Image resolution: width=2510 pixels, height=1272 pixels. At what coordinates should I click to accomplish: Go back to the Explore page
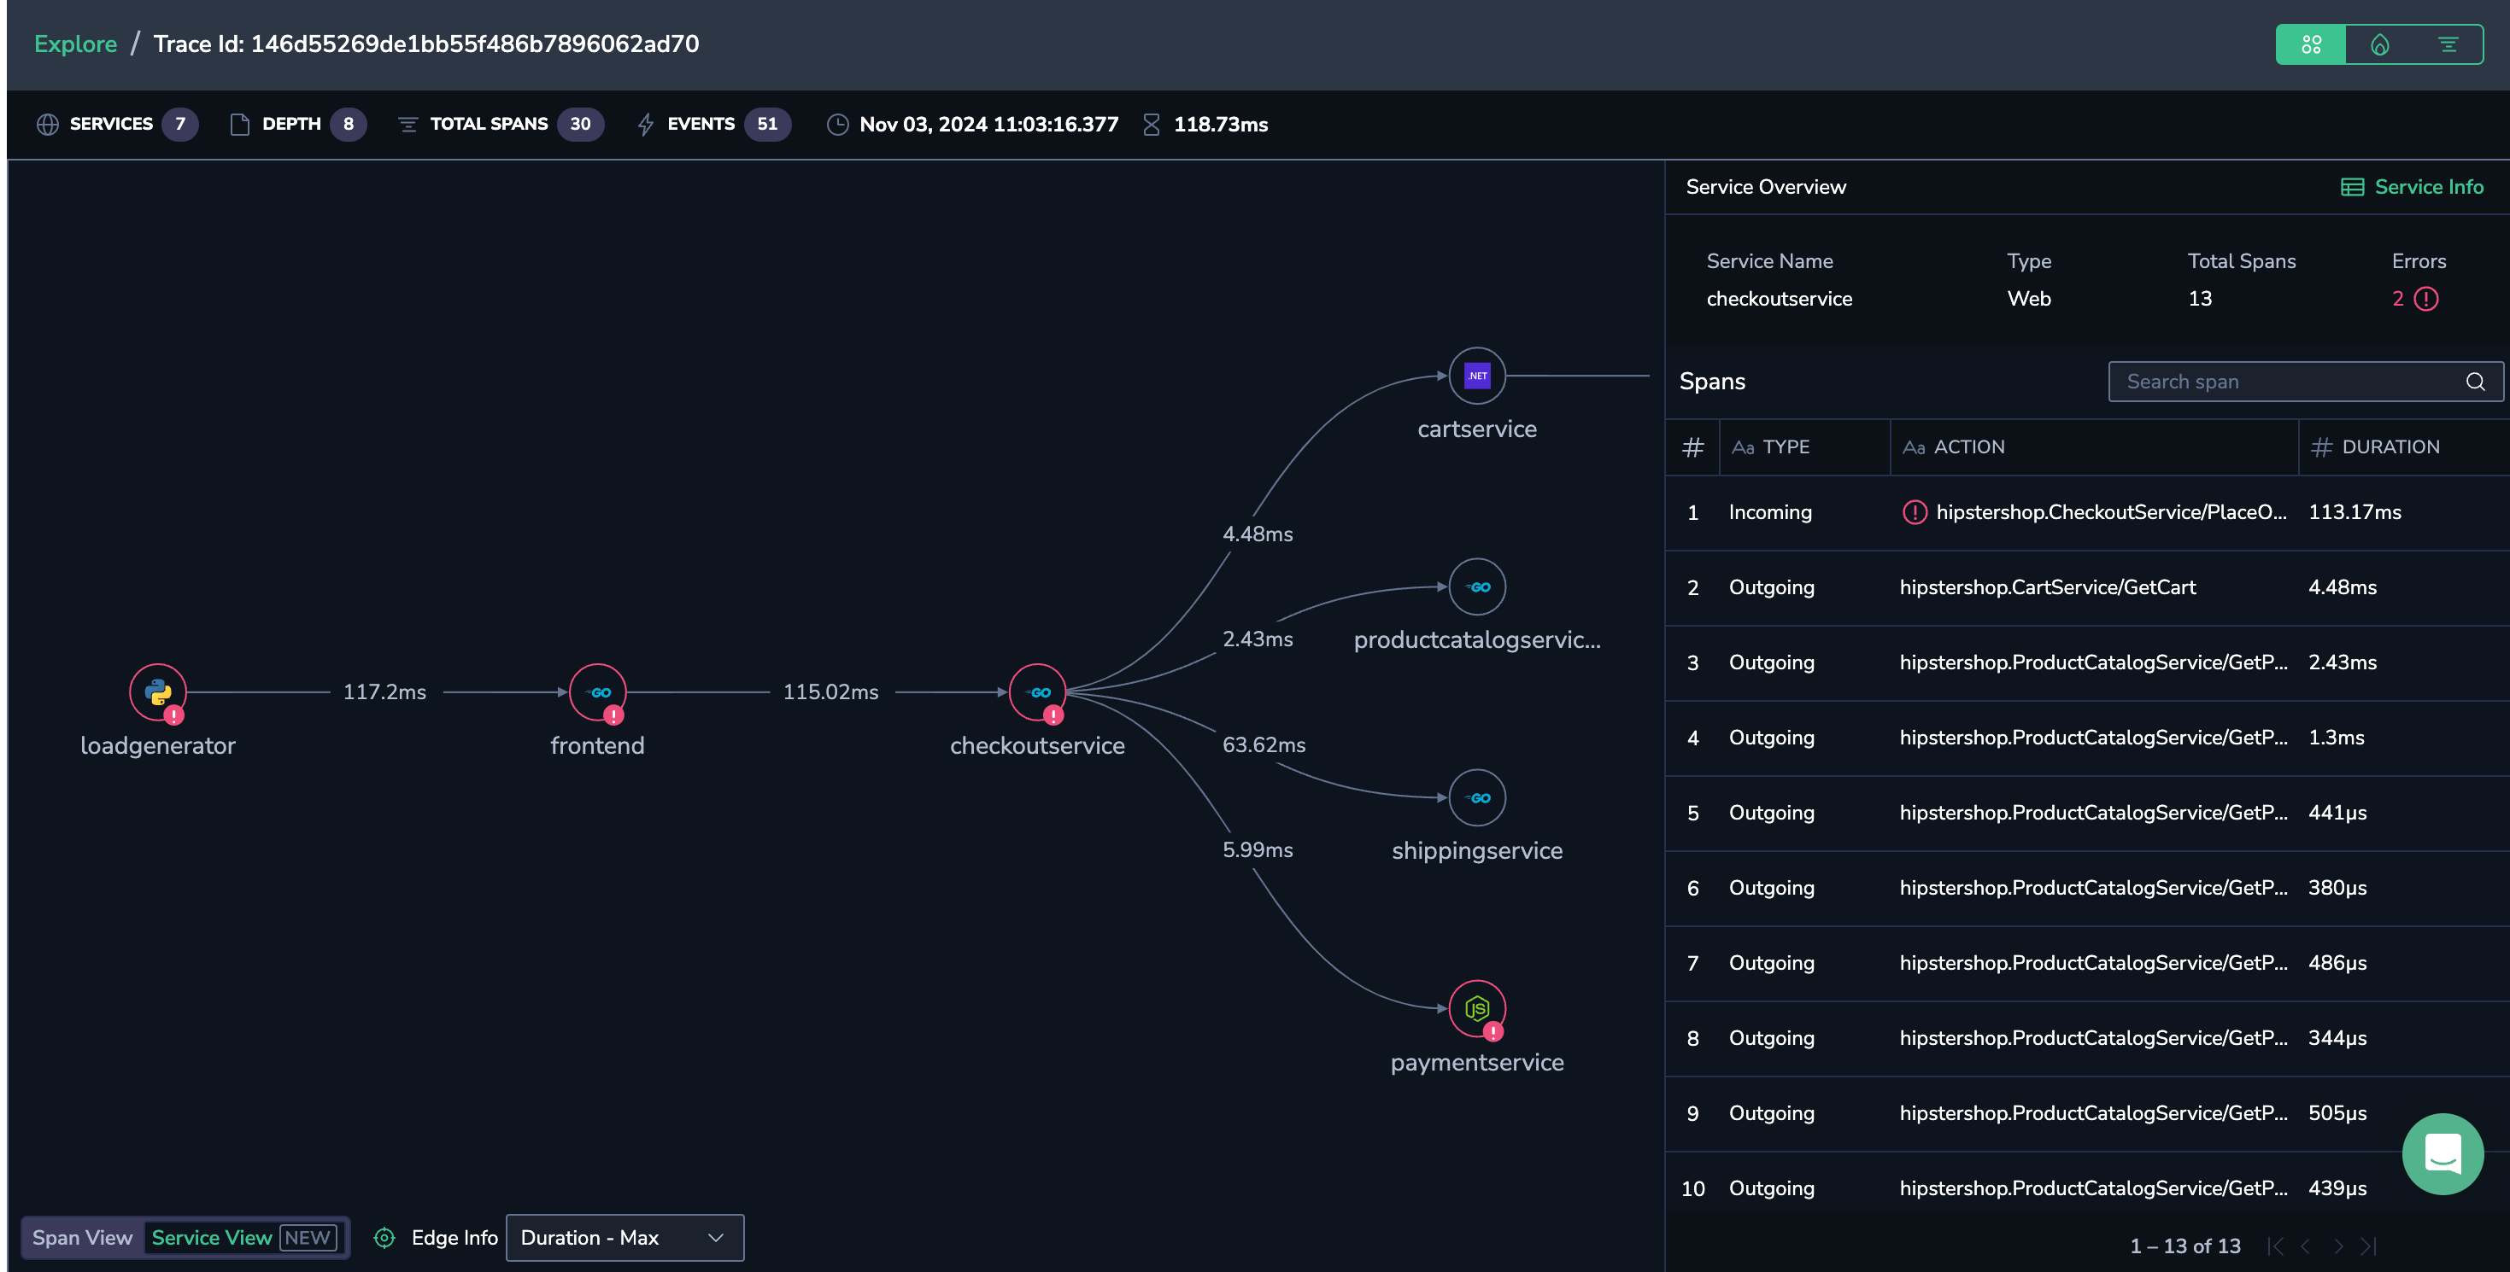[x=75, y=44]
